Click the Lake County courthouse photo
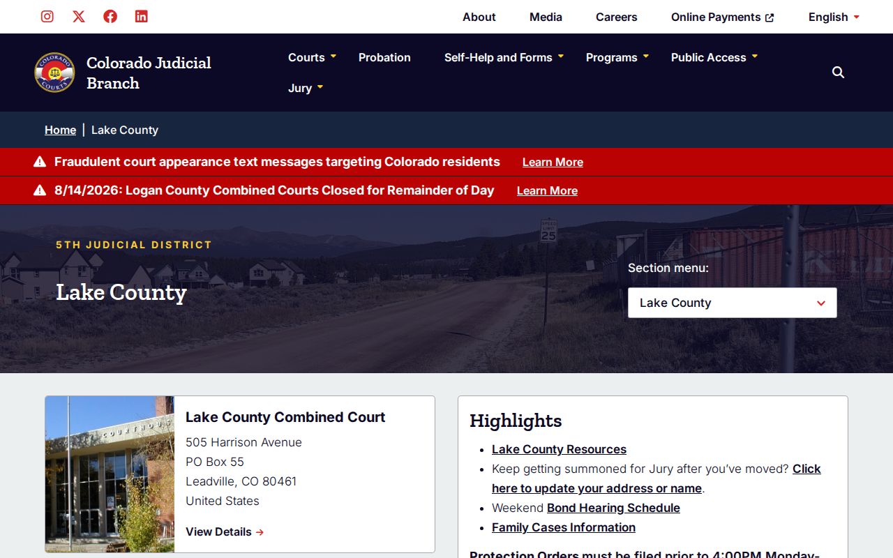 110,474
